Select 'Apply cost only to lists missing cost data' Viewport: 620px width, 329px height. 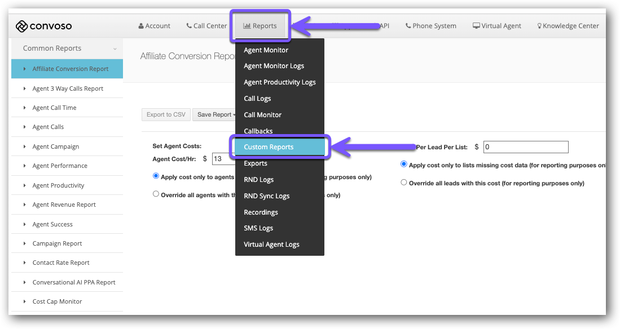click(403, 164)
